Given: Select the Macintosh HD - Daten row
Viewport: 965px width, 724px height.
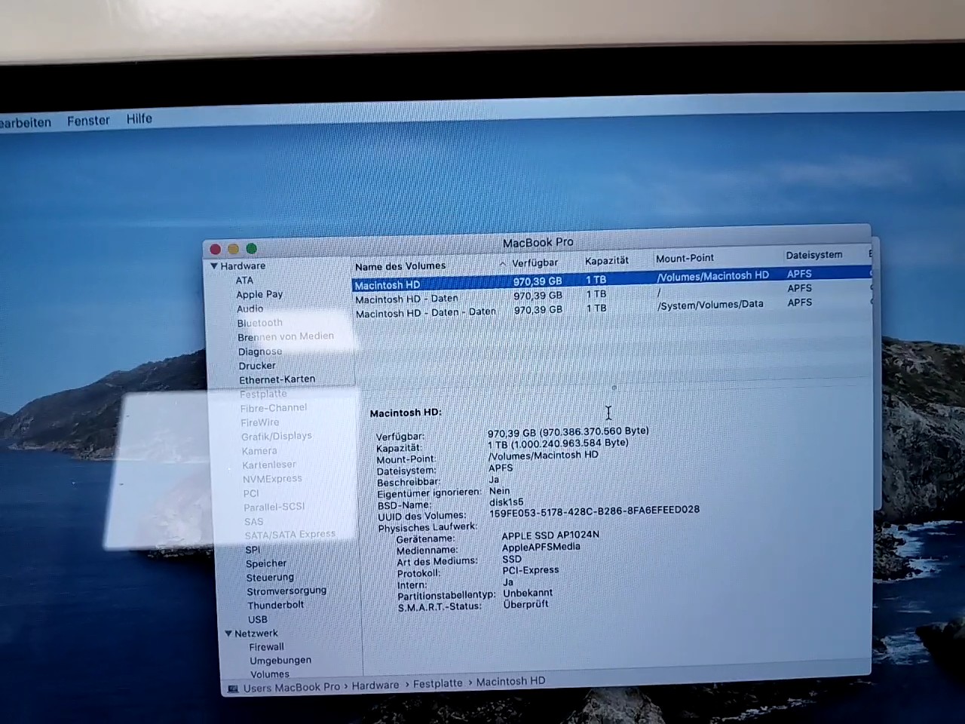Looking at the screenshot, I should (406, 299).
